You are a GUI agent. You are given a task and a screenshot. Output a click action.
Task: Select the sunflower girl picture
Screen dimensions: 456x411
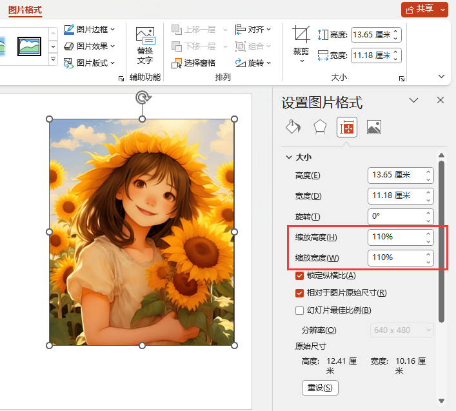click(x=142, y=232)
